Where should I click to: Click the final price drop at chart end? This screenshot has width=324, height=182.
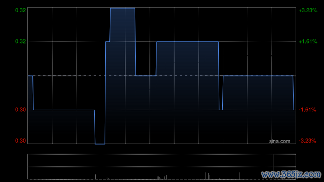click(294, 93)
